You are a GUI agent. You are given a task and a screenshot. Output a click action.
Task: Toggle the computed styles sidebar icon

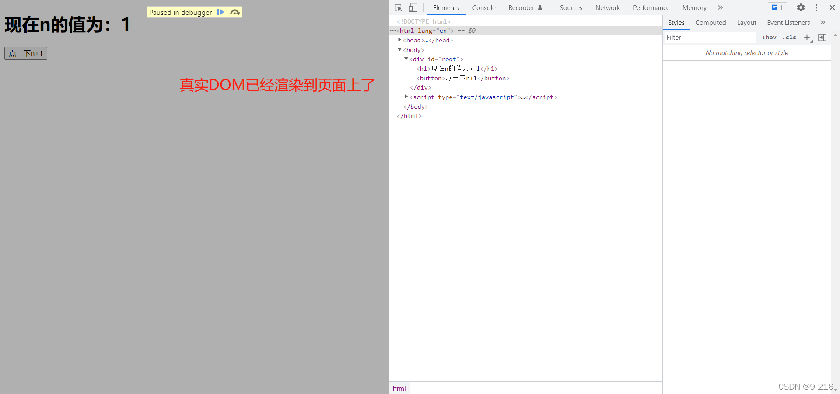click(822, 37)
